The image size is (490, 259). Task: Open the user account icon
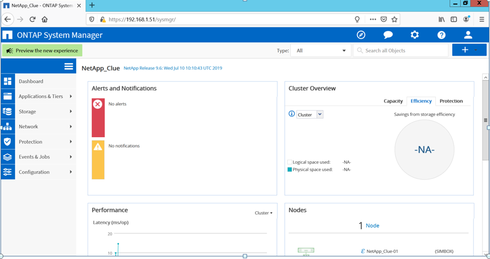click(x=468, y=35)
